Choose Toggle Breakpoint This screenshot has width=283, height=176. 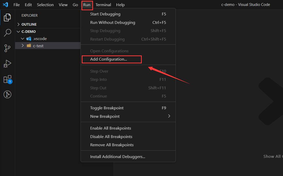[x=128, y=108]
